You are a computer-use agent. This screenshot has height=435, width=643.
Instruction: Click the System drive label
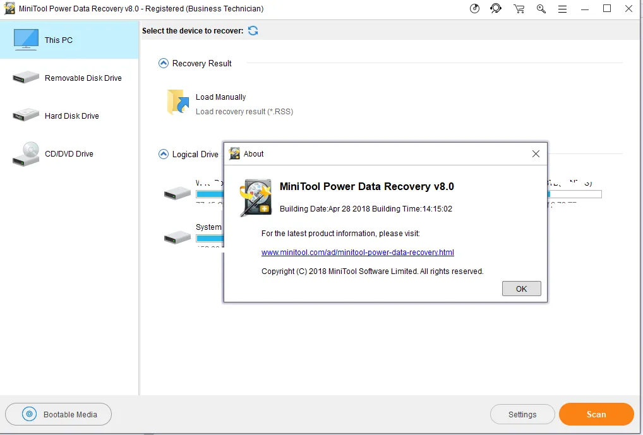(x=208, y=227)
